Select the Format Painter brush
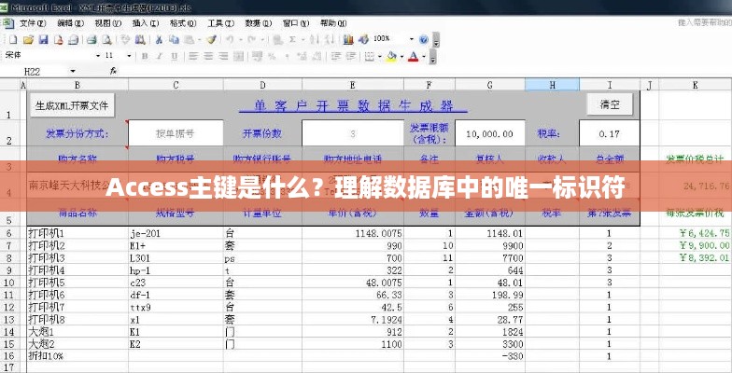This screenshot has height=373, width=732. (211, 40)
